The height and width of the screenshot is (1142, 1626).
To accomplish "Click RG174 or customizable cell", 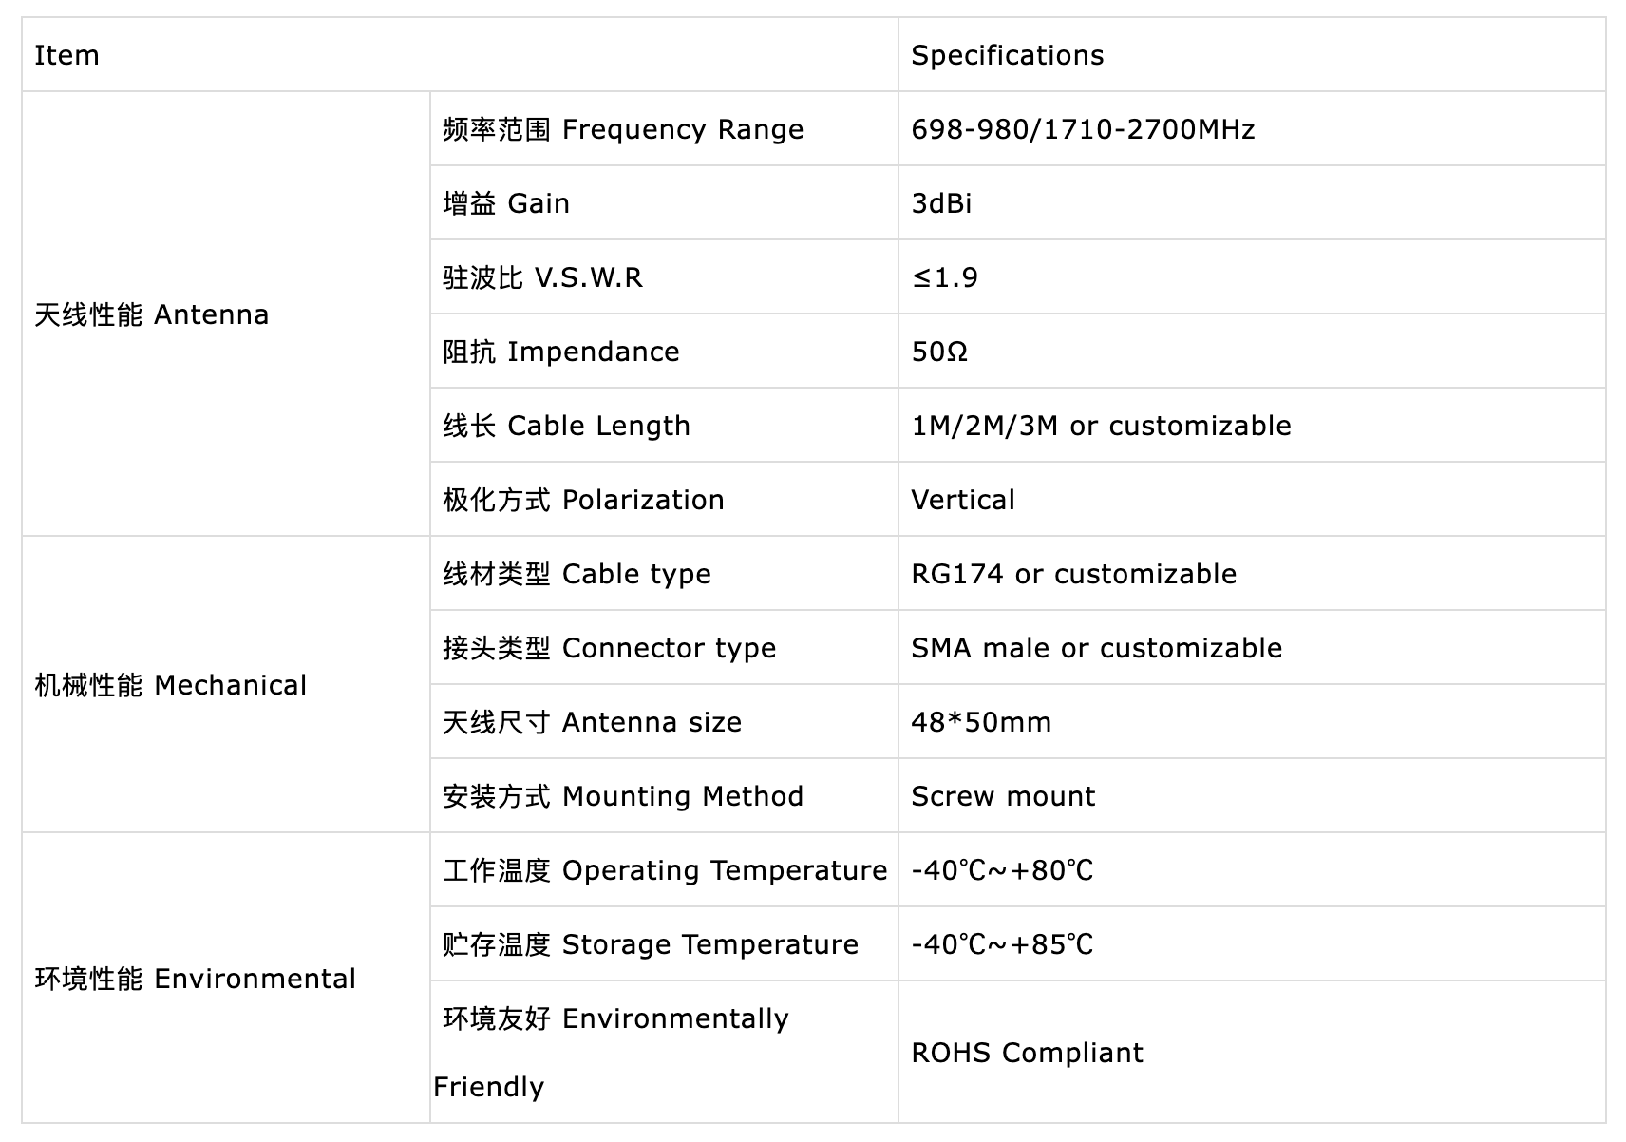I will pos(1073,574).
